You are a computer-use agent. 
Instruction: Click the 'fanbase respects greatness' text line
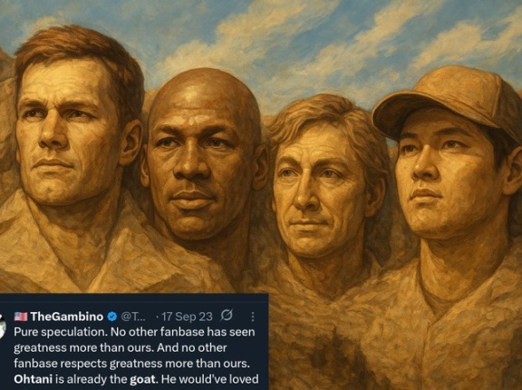(x=88, y=364)
